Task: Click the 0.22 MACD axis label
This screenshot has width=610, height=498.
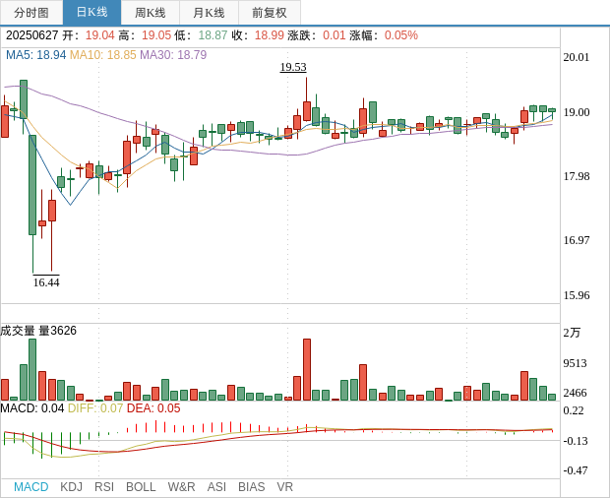Action: pos(574,410)
